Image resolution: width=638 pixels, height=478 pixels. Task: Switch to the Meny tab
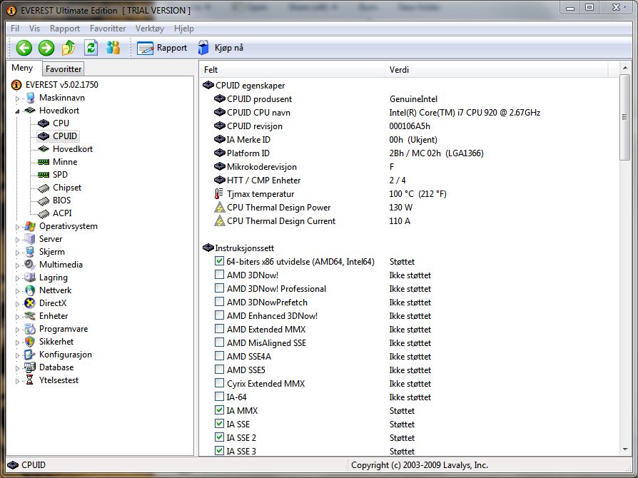tap(22, 68)
